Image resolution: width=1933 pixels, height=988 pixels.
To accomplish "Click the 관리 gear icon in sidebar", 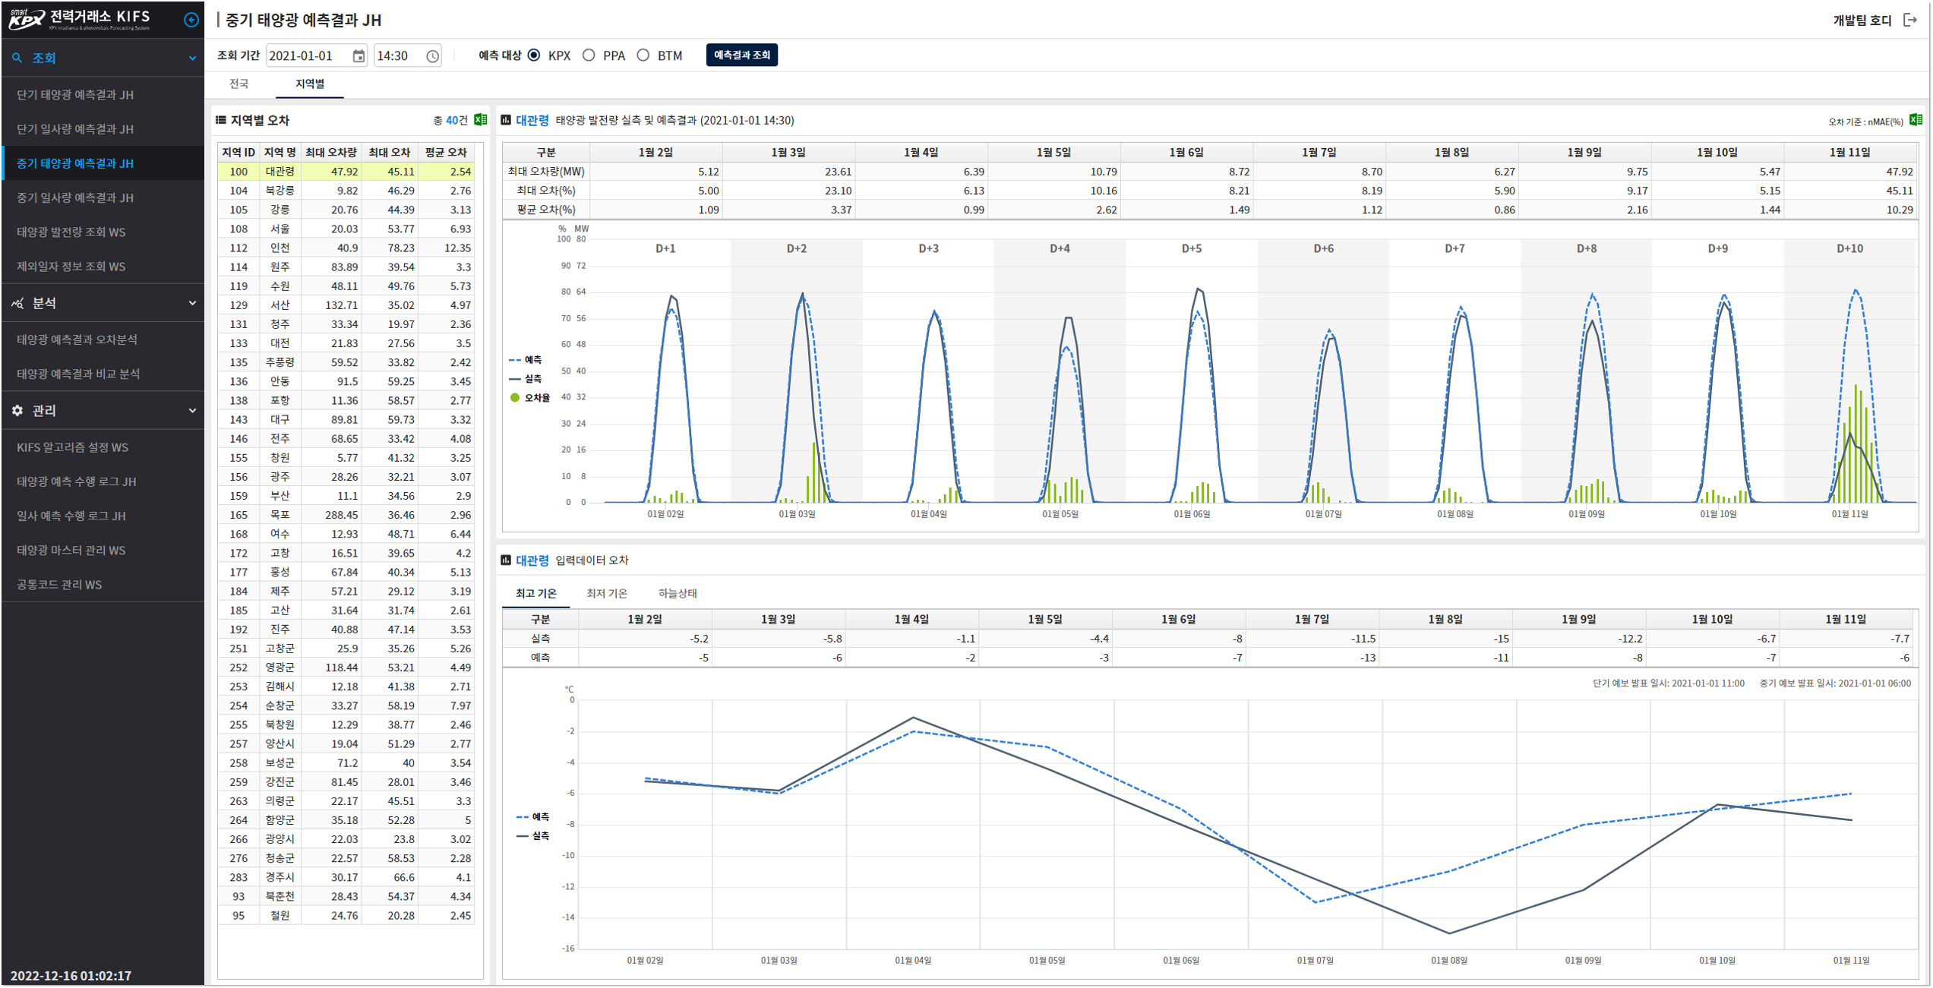I will pos(17,410).
